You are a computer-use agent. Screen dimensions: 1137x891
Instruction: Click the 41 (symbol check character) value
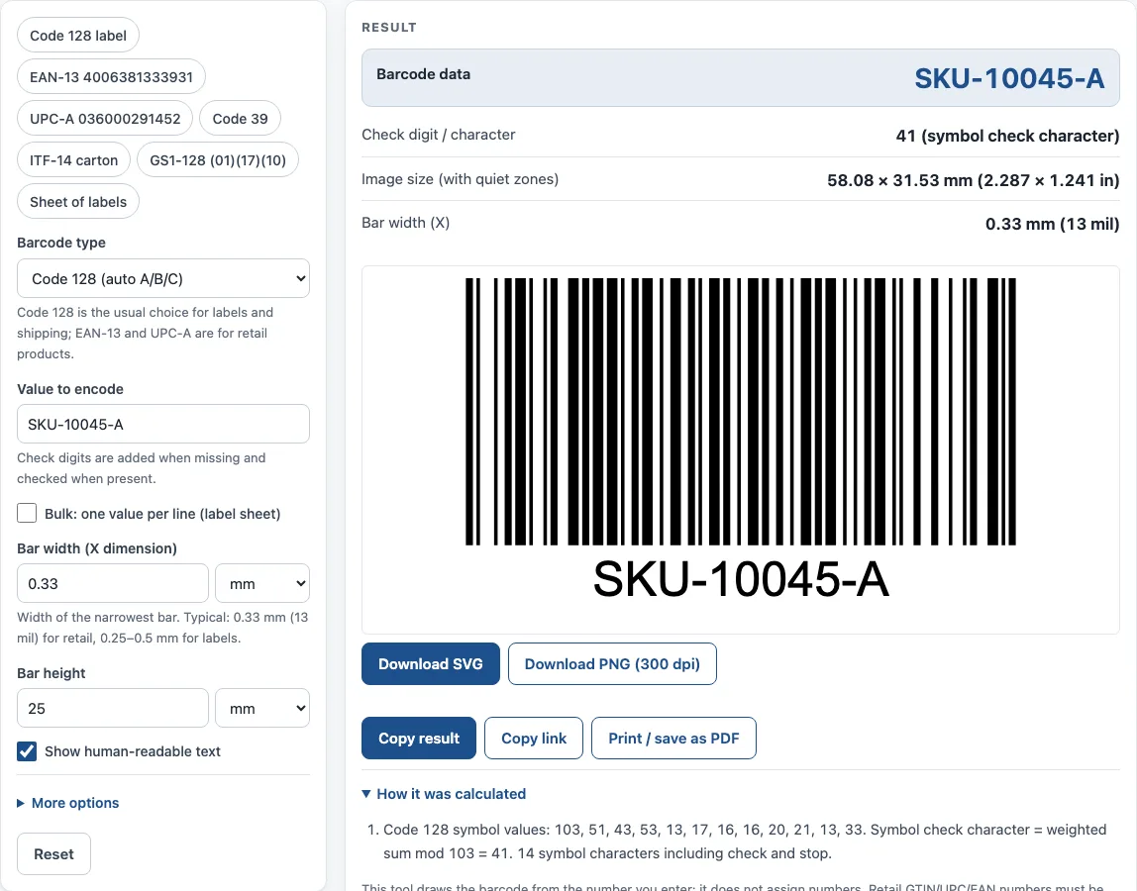1007,136
